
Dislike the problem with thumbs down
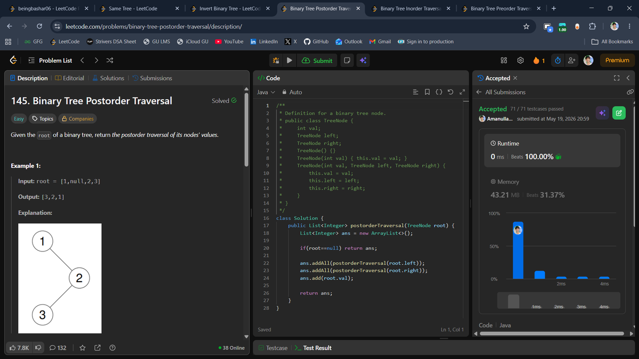[x=38, y=348]
